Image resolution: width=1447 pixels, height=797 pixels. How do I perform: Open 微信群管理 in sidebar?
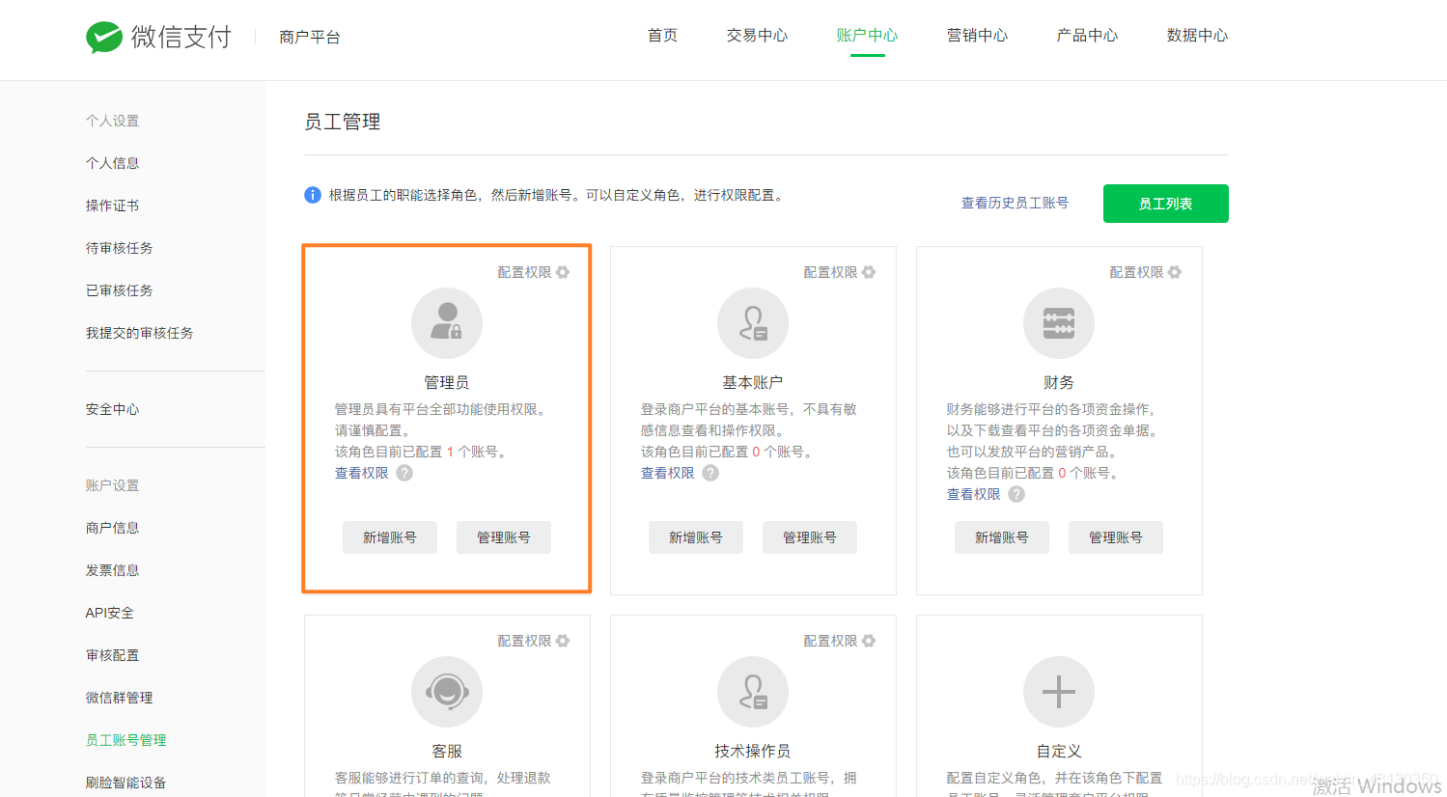[x=120, y=698]
